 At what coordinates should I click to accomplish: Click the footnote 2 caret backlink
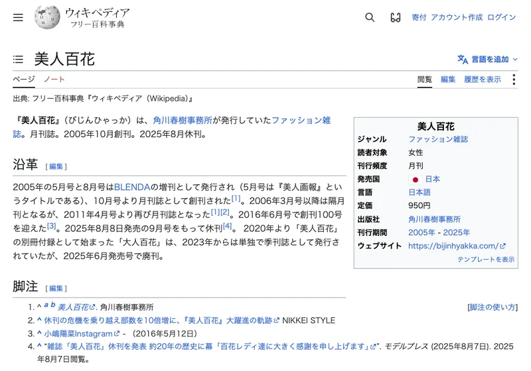[39, 319]
